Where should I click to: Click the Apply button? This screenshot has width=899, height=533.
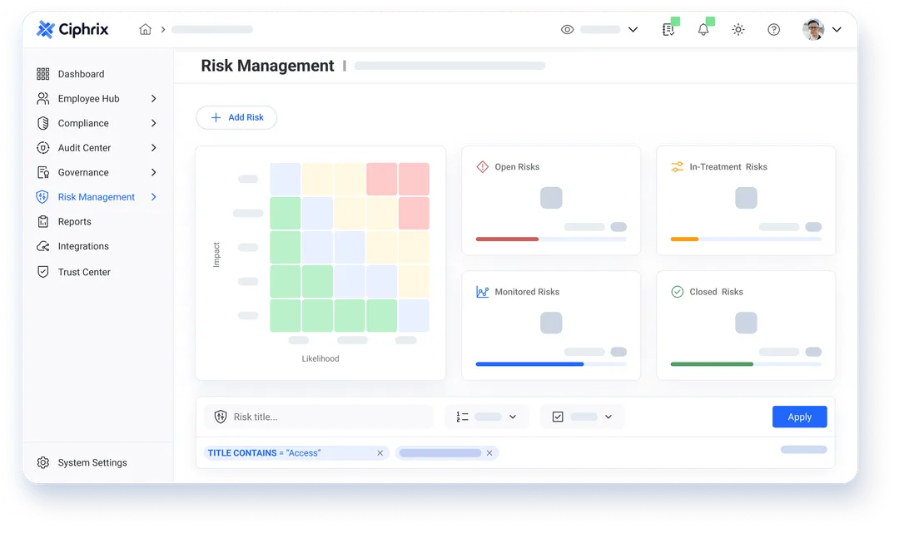(799, 417)
